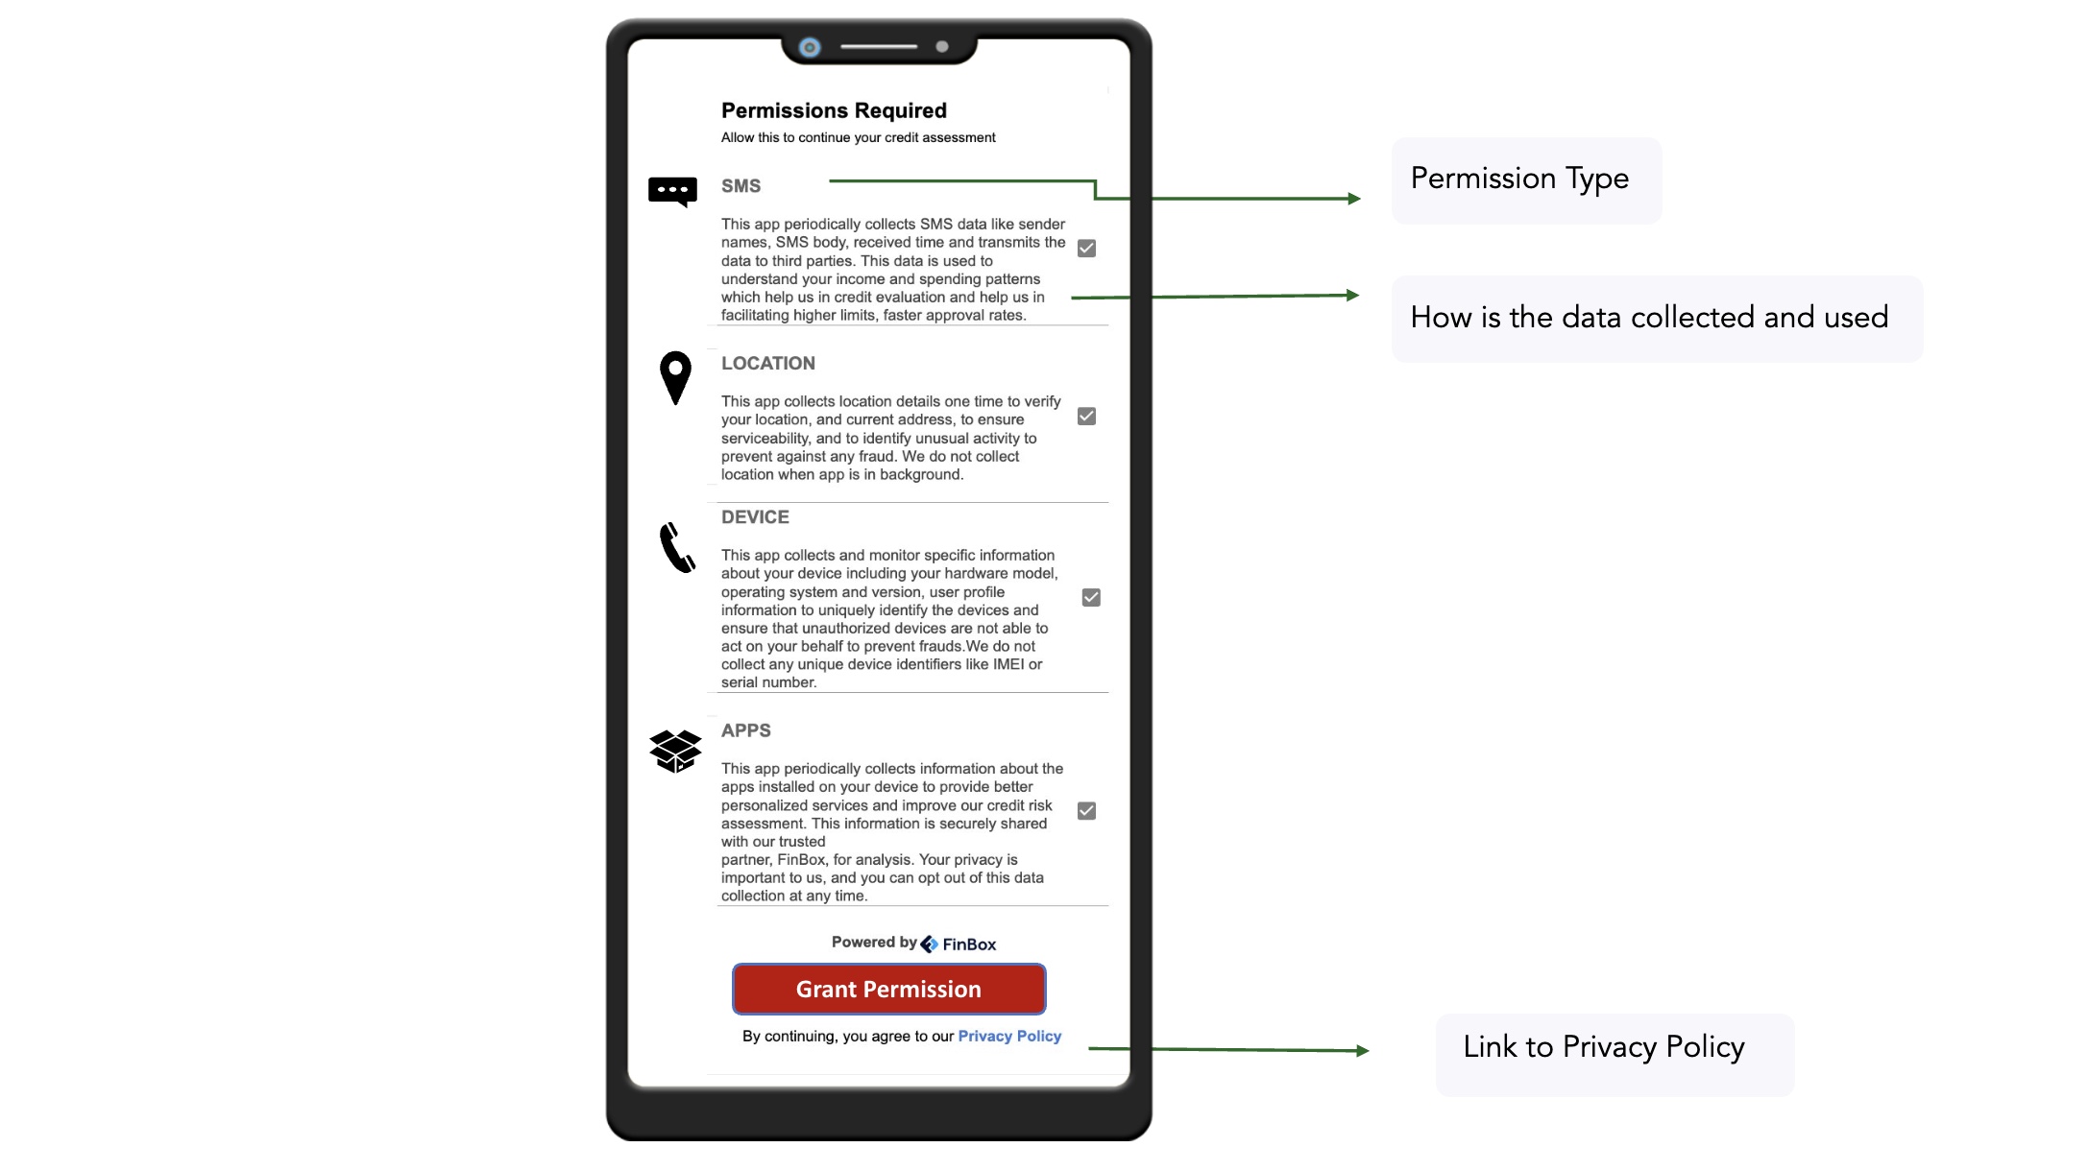Toggle the APPS permission checkbox
2088x1171 pixels.
[1087, 811]
